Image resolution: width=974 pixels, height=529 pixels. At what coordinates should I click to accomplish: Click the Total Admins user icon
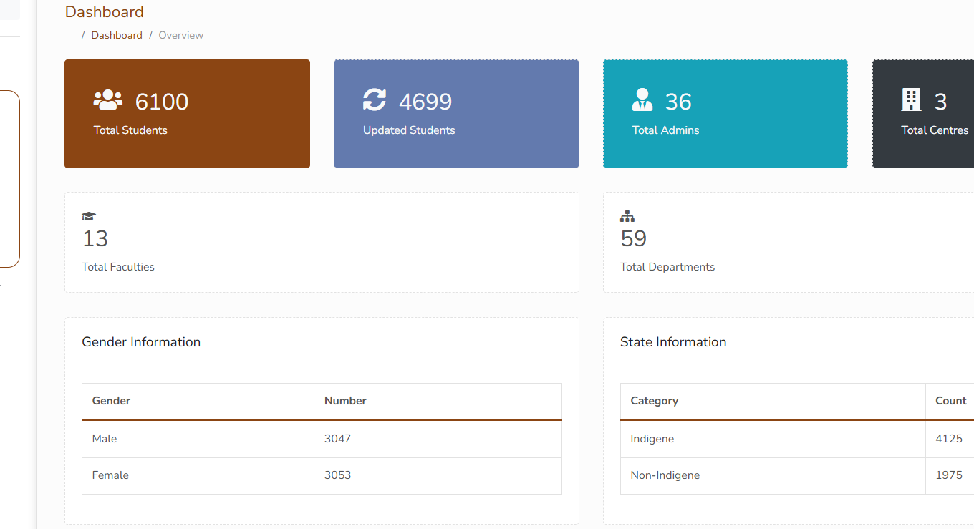(642, 100)
